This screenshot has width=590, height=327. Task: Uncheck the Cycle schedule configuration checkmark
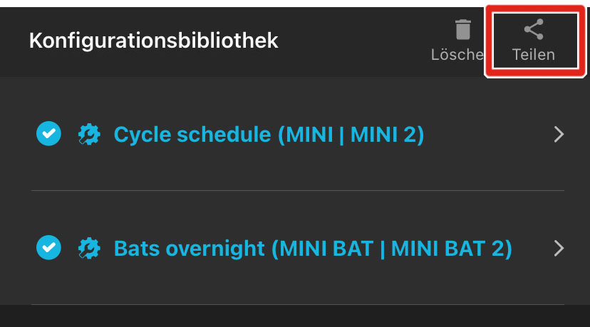(48, 133)
